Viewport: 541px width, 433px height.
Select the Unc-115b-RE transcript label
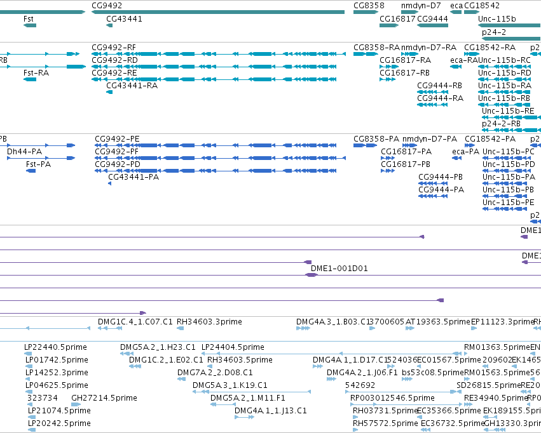[x=508, y=111]
